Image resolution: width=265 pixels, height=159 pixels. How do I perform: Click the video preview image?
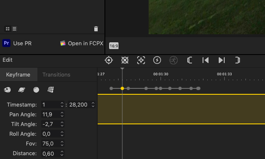tap(207, 17)
